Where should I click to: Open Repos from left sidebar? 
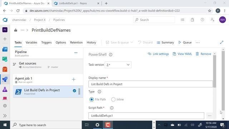click(5, 69)
